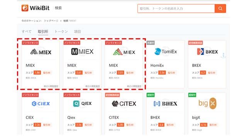This screenshot has width=247, height=139.
Task: Switch to the 項目 tab
Action: [x=77, y=32]
